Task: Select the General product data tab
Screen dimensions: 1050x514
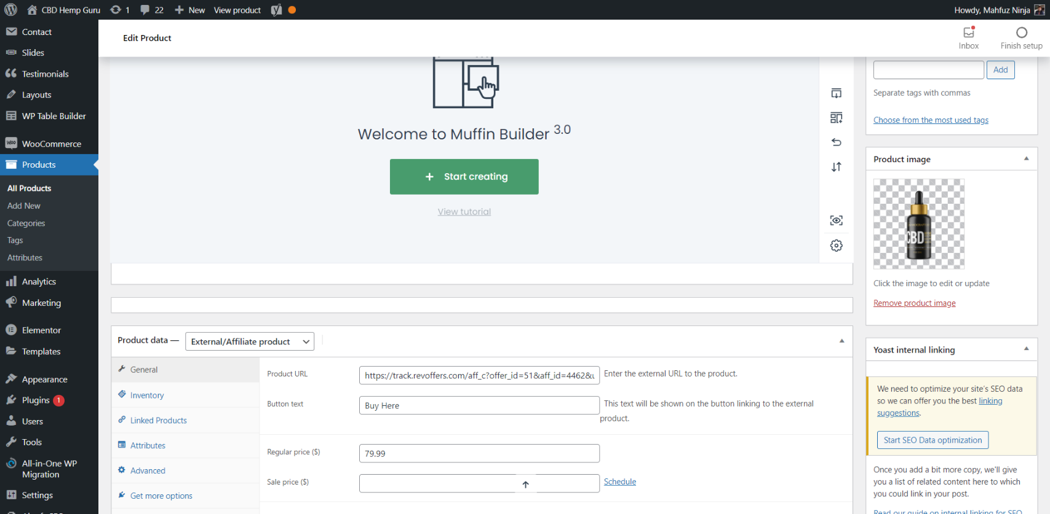Action: [x=185, y=370]
